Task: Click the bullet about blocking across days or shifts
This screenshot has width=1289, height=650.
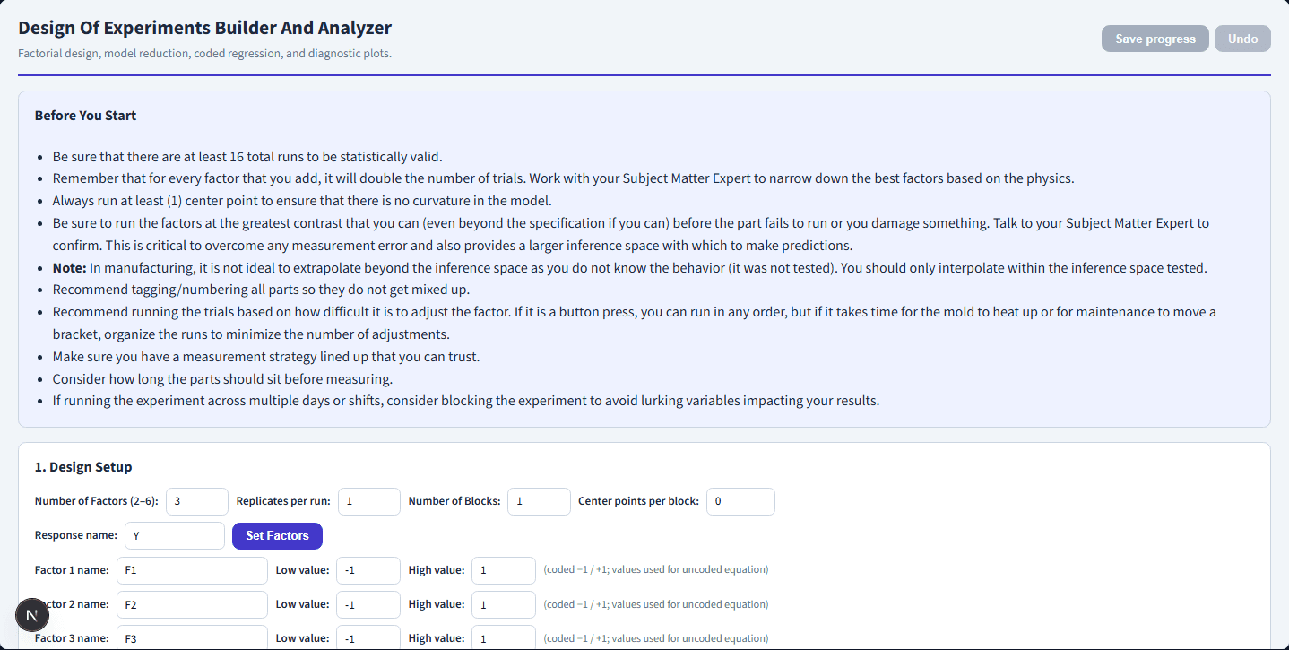Action: 466,401
